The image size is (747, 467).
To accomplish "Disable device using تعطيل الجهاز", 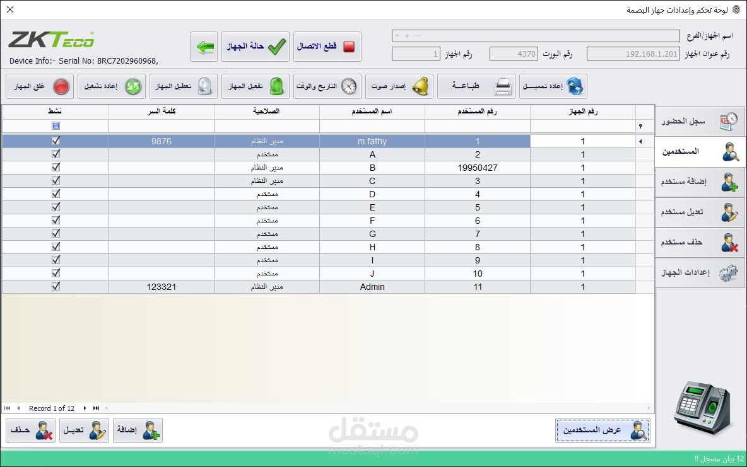I will point(184,86).
